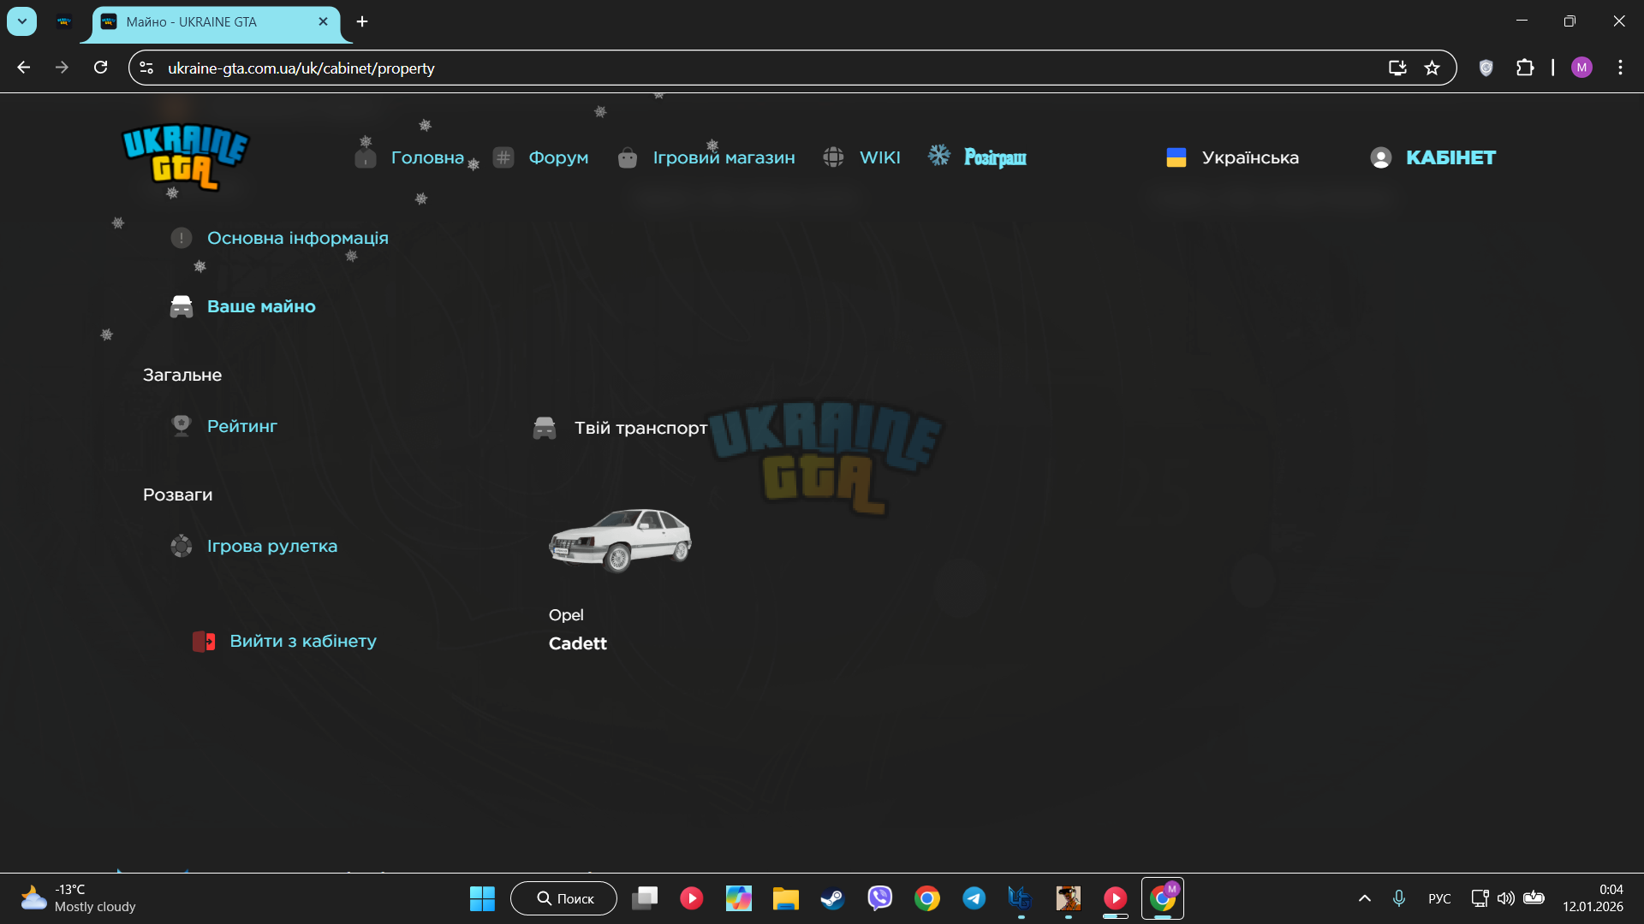1644x924 pixels.
Task: Open the Chrome three-dot menu
Action: [x=1620, y=68]
